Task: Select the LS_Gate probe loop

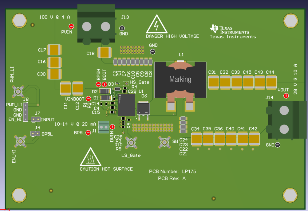Action: (132, 143)
